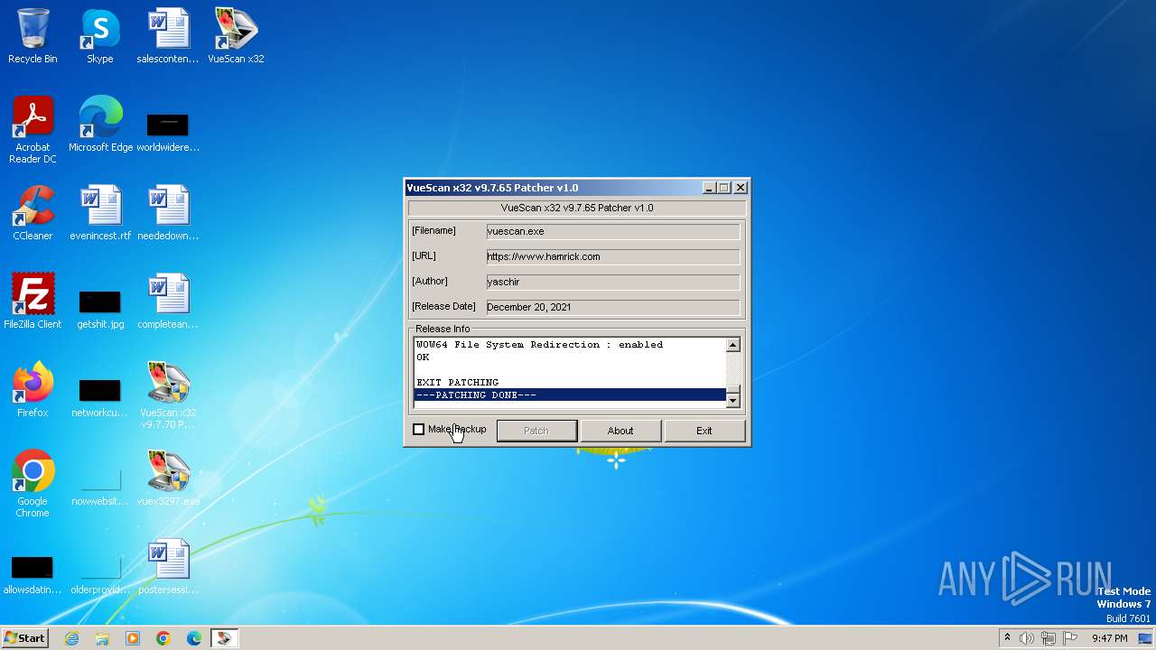Image resolution: width=1156 pixels, height=650 pixels.
Task: Close the VueScan Patcher window
Action: [x=741, y=188]
